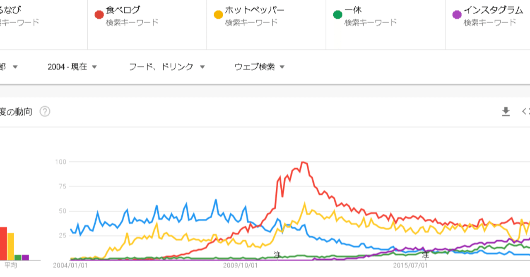
Task: Open the region dropdown
Action: [9, 67]
